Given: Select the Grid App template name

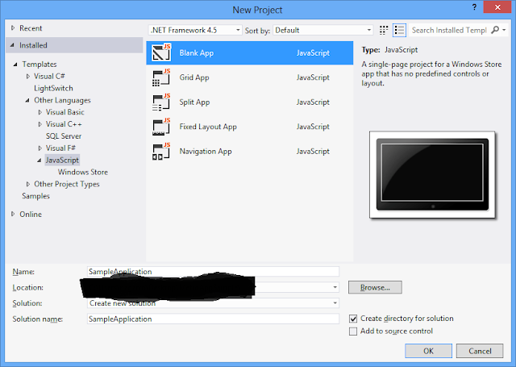Looking at the screenshot, I should 194,77.
